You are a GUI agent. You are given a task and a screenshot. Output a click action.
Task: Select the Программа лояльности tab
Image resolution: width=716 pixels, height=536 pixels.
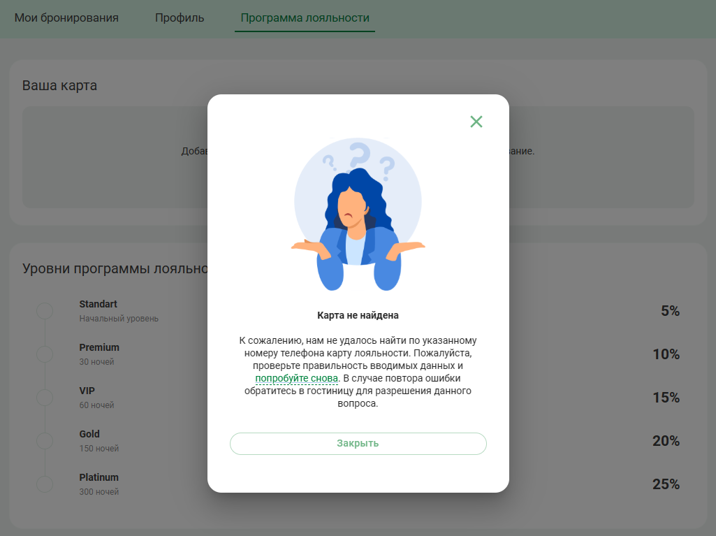click(x=305, y=18)
